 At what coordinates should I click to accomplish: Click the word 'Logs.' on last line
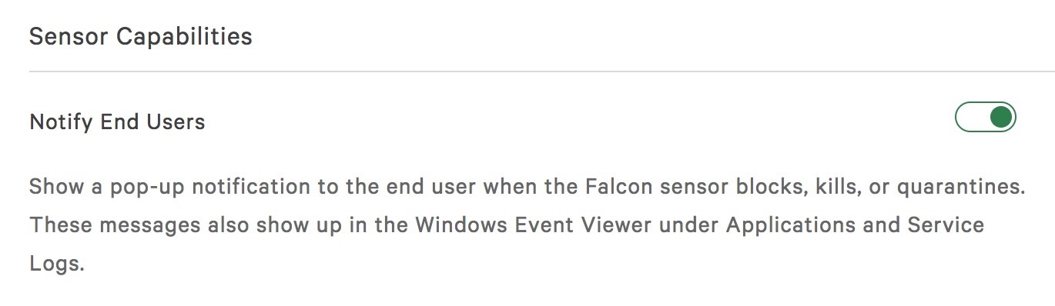coord(55,264)
